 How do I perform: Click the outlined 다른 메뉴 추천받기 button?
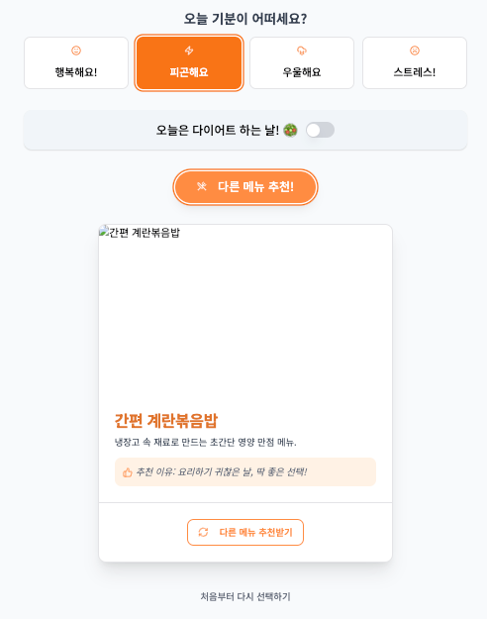click(x=245, y=532)
